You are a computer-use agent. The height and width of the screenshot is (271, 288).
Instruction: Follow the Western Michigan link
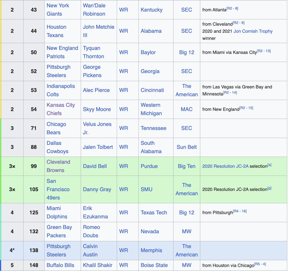[151, 109]
